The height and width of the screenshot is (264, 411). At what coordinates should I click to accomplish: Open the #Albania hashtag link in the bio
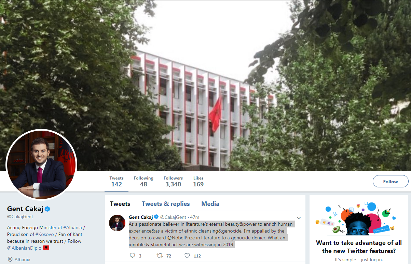[73, 227]
